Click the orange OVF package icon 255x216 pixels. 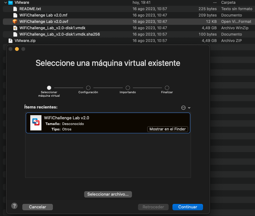(15, 22)
